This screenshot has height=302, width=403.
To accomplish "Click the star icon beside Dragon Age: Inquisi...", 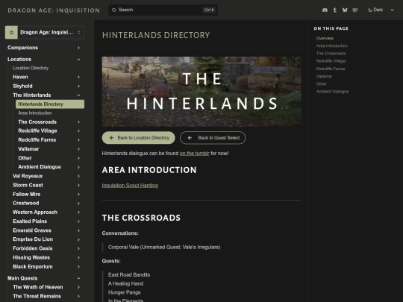I will pyautogui.click(x=11, y=32).
